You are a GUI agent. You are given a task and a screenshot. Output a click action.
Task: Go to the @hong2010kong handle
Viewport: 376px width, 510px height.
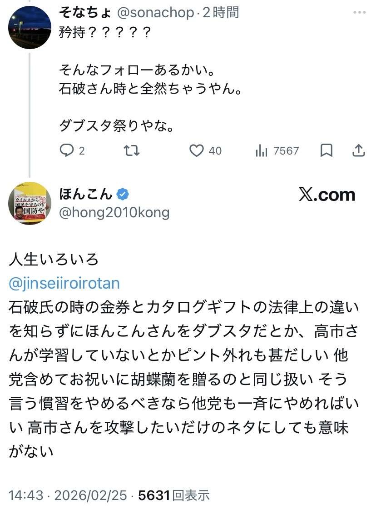point(114,212)
